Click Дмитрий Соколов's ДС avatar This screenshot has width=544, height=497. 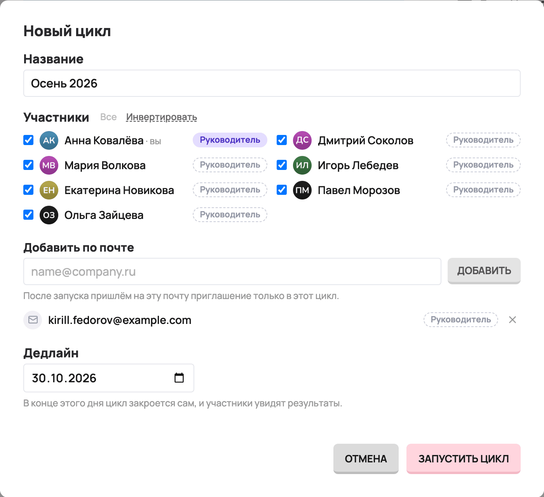[302, 140]
